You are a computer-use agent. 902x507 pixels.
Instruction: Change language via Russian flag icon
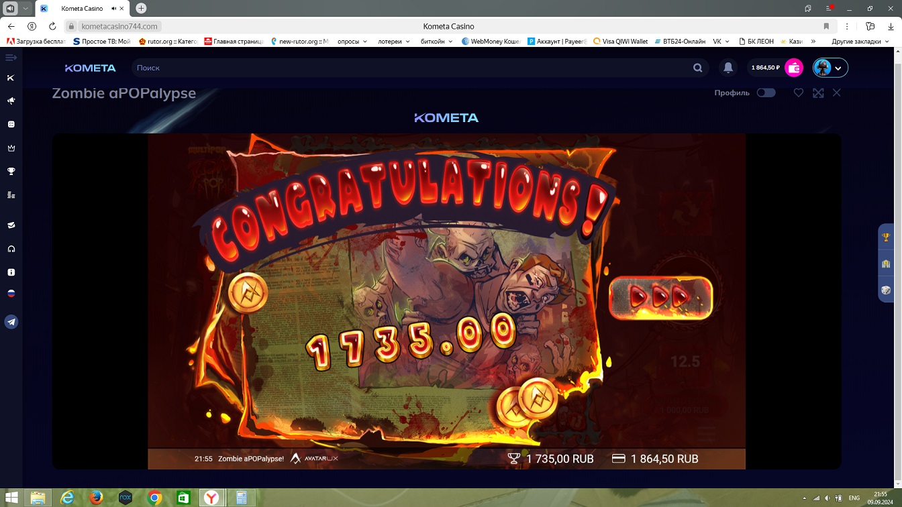click(x=11, y=294)
